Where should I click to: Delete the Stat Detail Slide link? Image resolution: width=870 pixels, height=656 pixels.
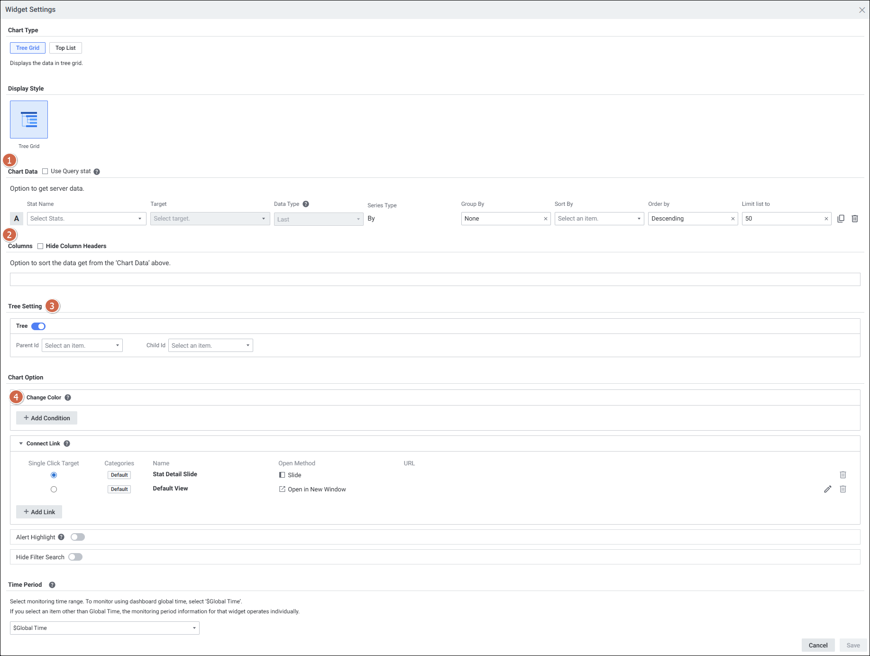click(x=843, y=475)
